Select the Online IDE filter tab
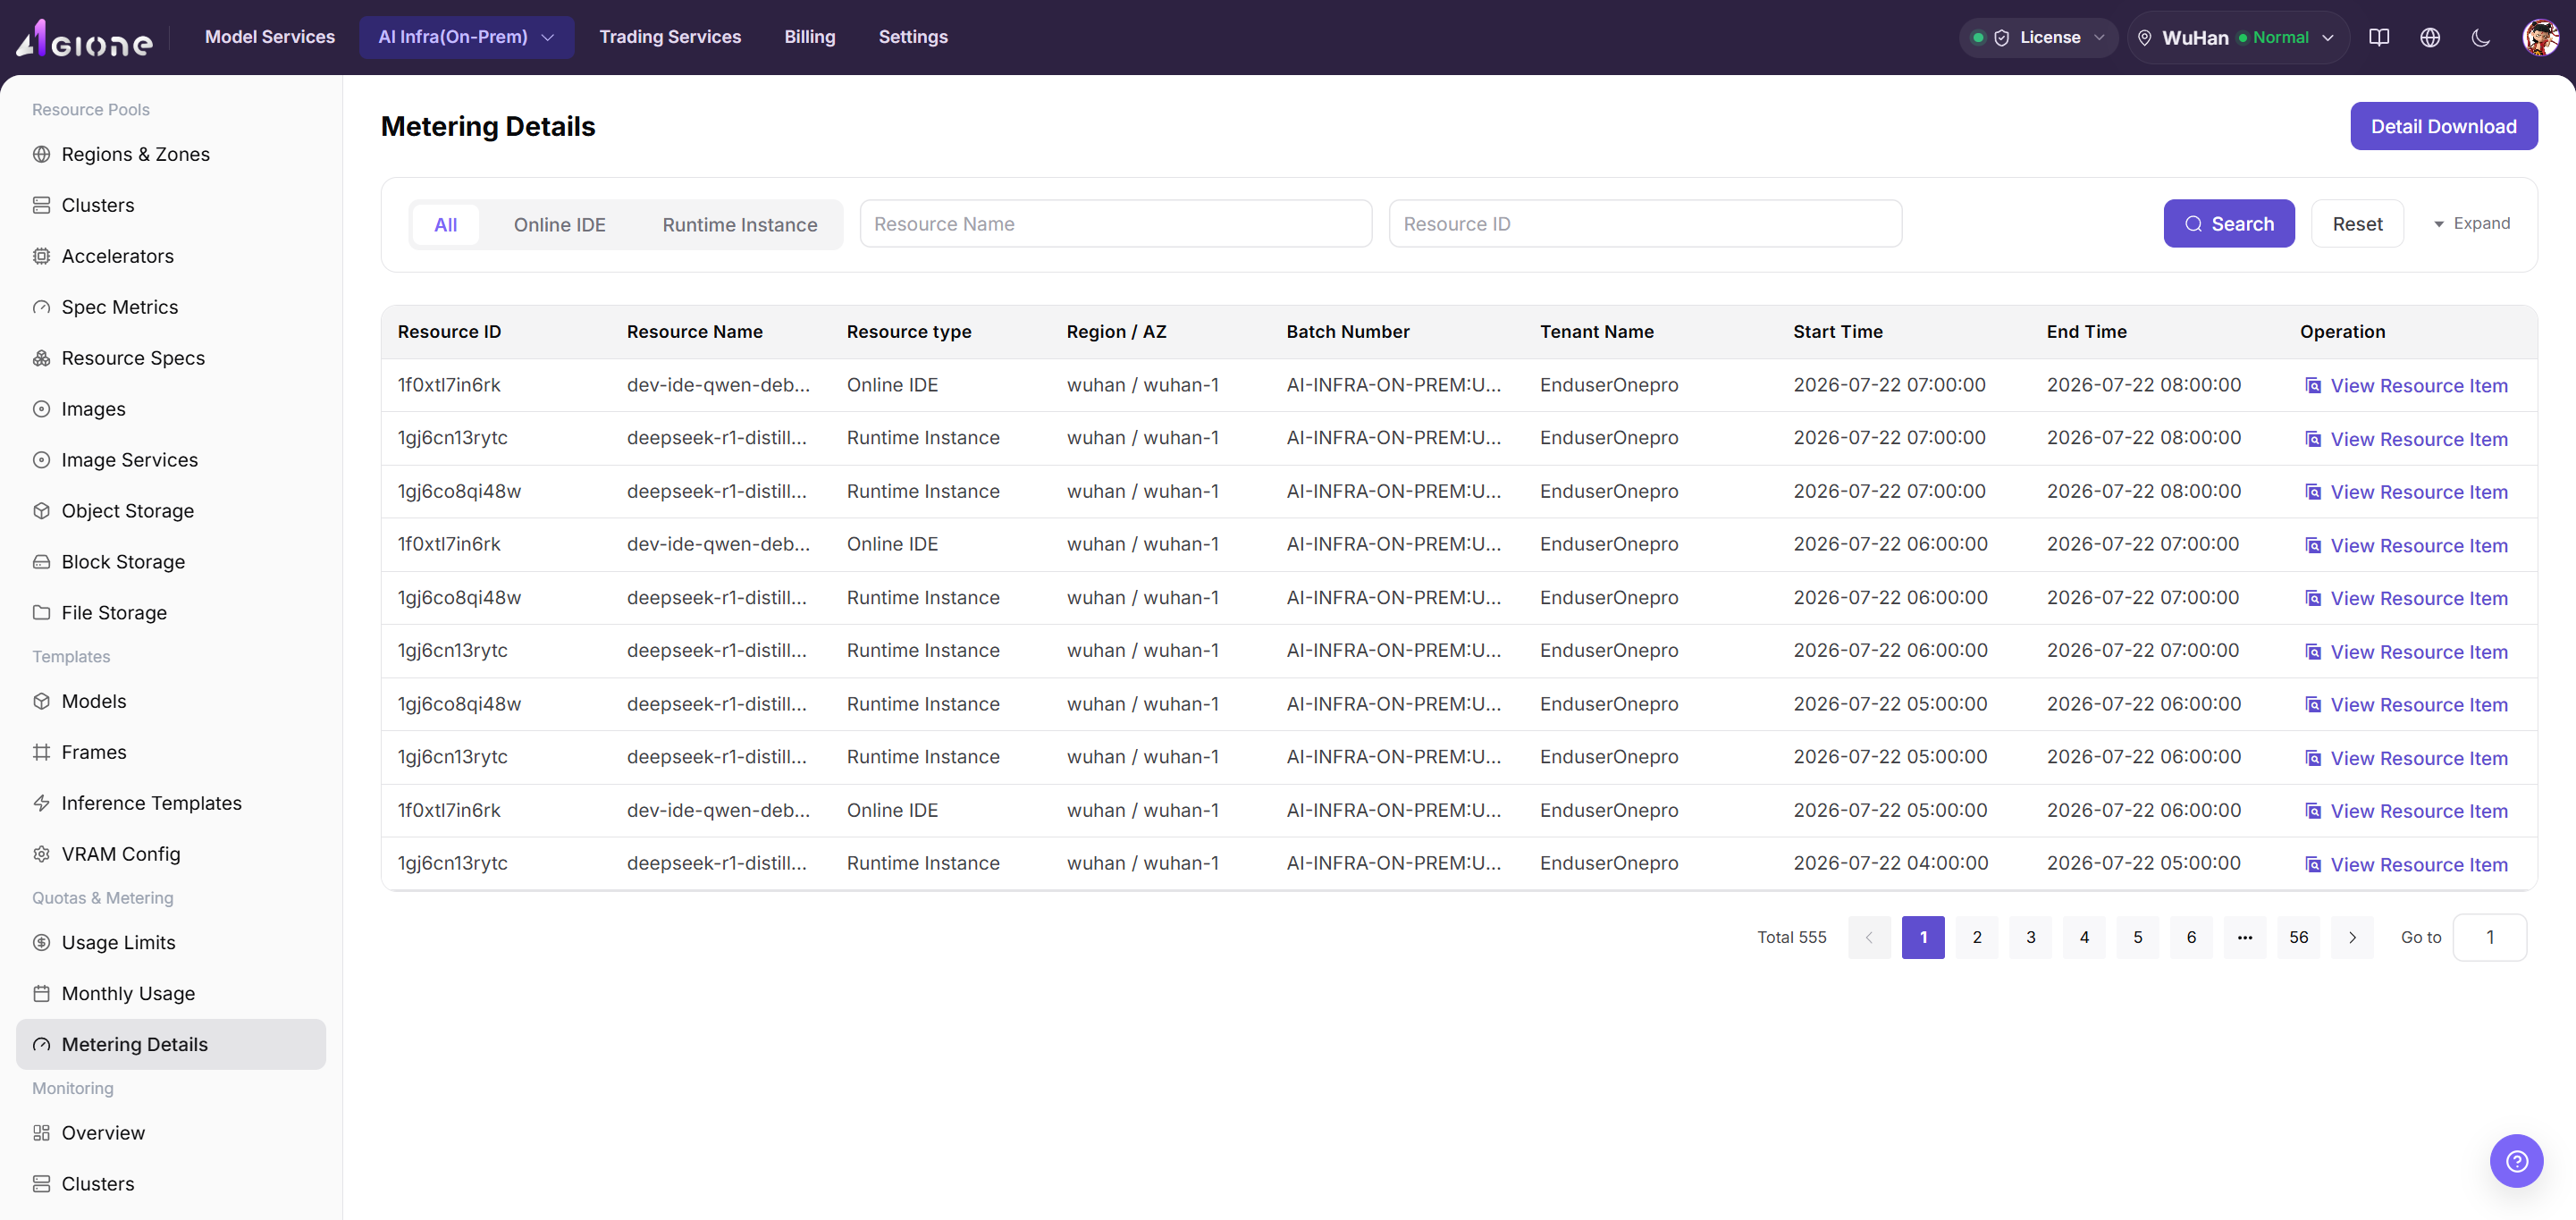Image resolution: width=2576 pixels, height=1220 pixels. (x=560, y=225)
